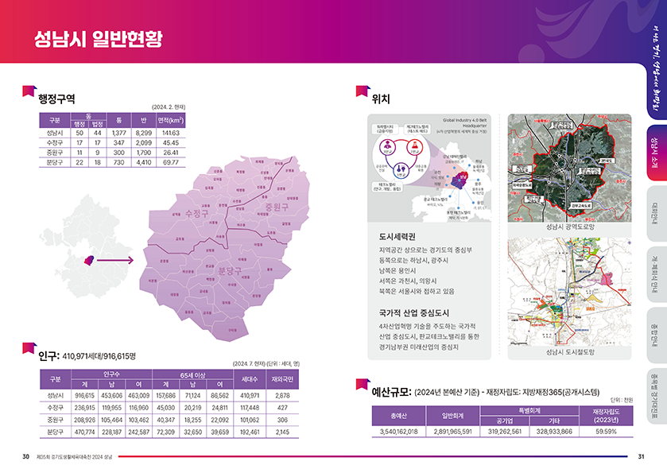Select the 수정구 district label on the map
The image size is (667, 473).
click(196, 213)
